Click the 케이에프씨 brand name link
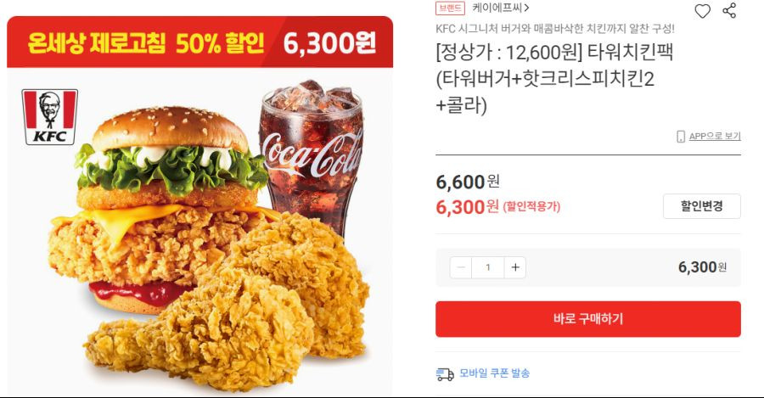Screen dimensions: 764x398 click(x=497, y=8)
